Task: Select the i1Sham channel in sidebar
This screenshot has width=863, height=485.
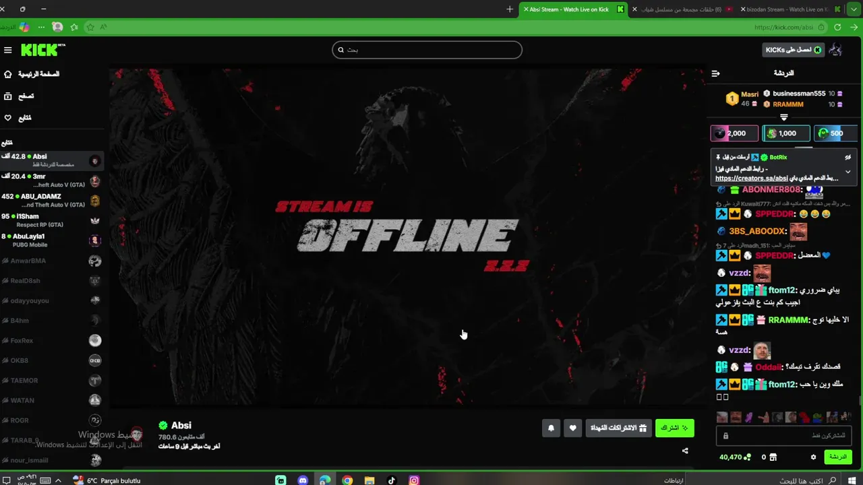Action: point(52,220)
